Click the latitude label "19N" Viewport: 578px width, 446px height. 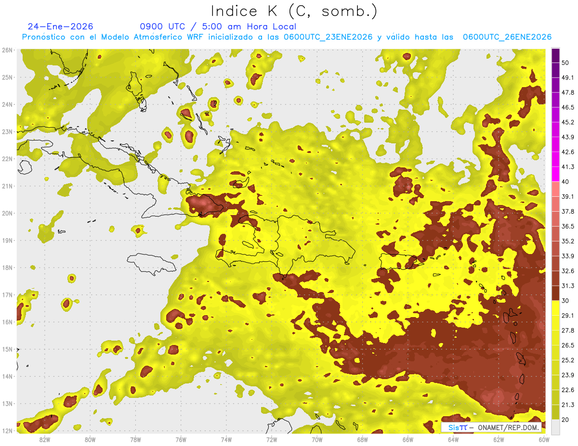tap(7, 241)
